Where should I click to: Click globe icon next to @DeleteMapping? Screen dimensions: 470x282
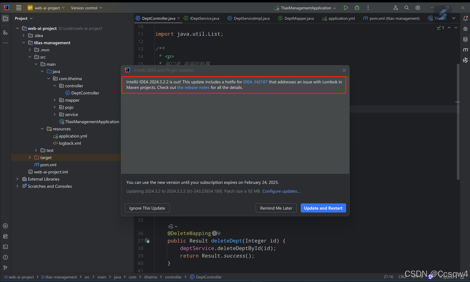(x=214, y=233)
